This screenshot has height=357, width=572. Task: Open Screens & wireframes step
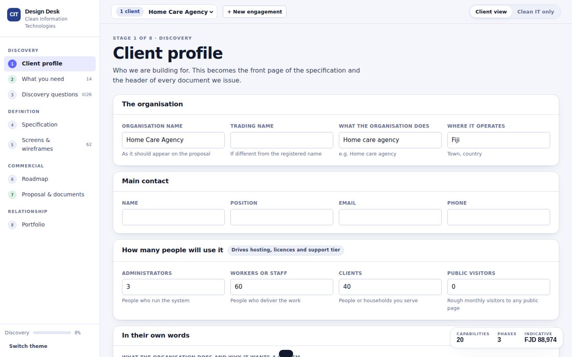click(x=50, y=145)
